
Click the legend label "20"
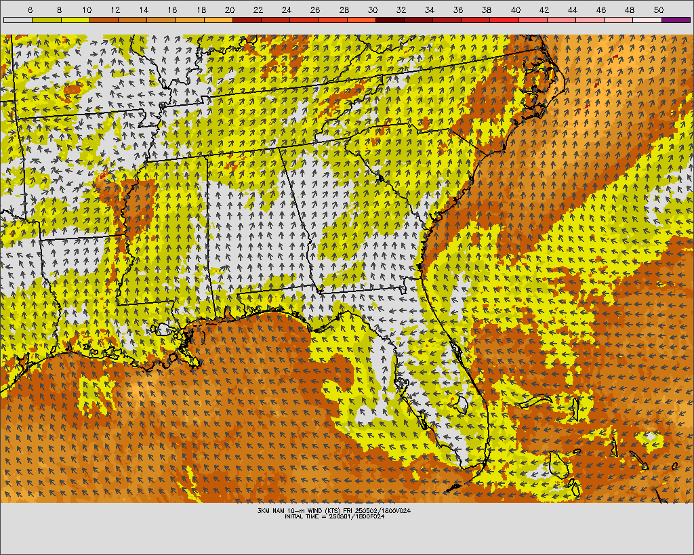pyautogui.click(x=230, y=9)
